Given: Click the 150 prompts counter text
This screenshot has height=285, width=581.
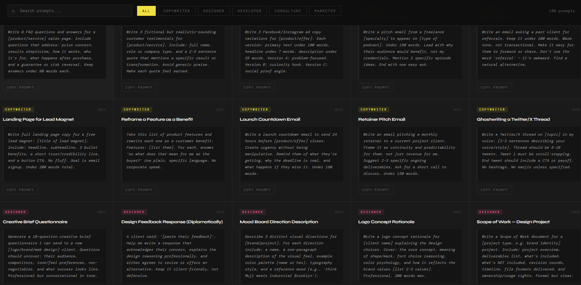Looking at the screenshot, I should [x=562, y=11].
